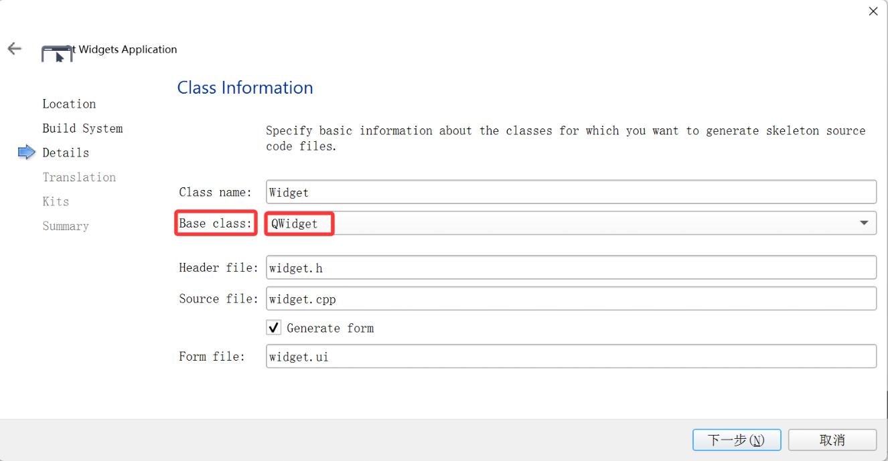Focus the Class name input field
Screen dimensions: 888x461
pos(571,192)
